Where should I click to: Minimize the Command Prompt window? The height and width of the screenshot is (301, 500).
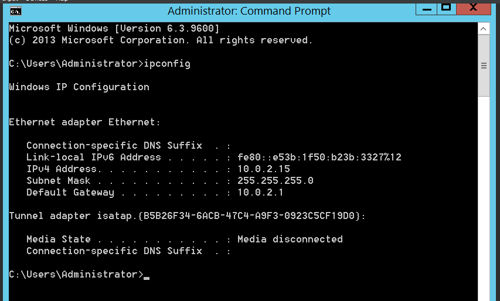pyautogui.click(x=426, y=9)
